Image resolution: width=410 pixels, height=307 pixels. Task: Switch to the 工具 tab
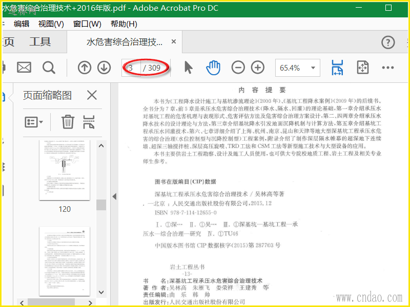(x=40, y=42)
